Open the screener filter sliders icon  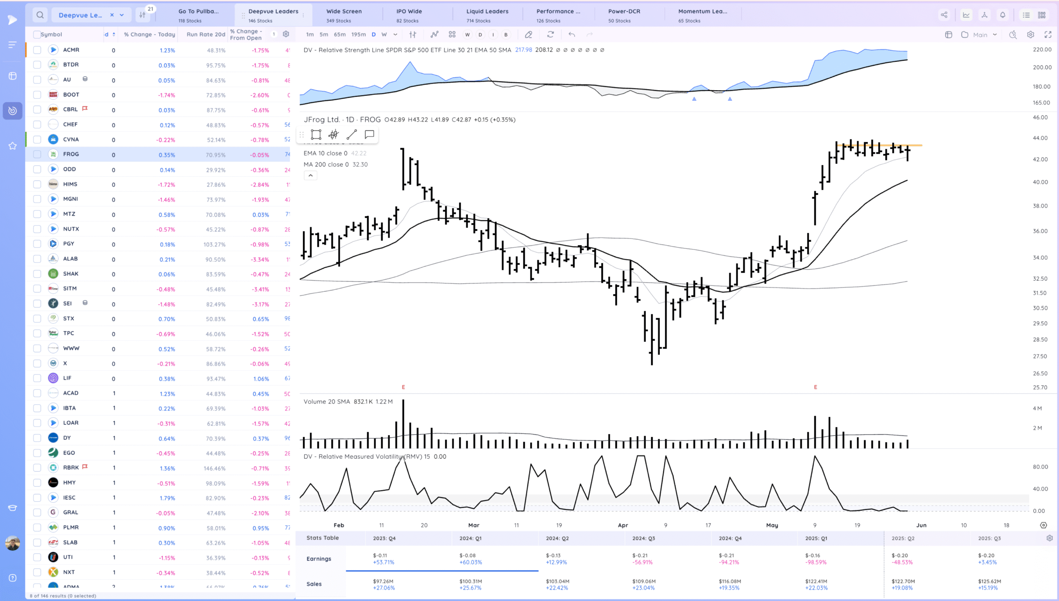coord(142,15)
